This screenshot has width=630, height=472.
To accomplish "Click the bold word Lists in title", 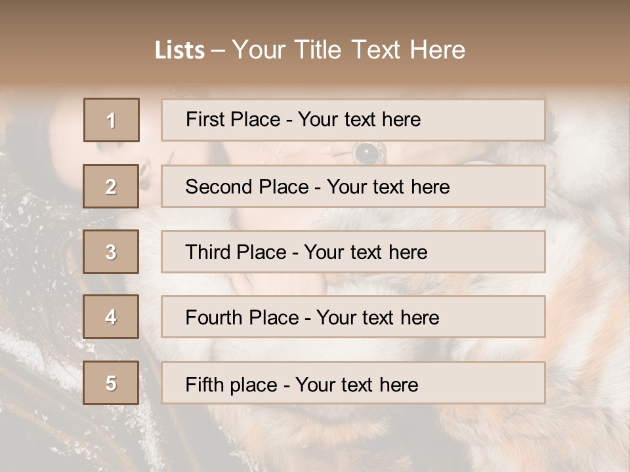I will pyautogui.click(x=179, y=50).
